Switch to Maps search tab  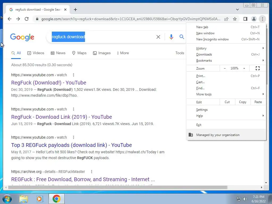pos(79,53)
